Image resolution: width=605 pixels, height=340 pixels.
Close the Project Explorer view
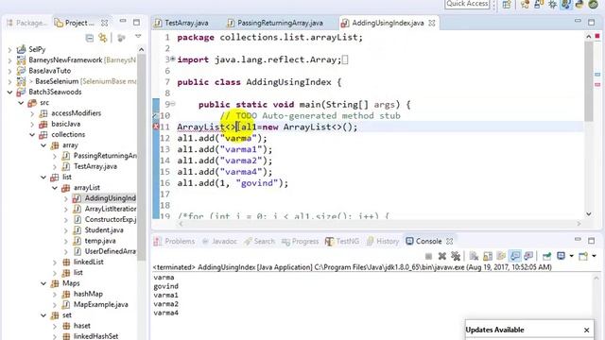(105, 23)
